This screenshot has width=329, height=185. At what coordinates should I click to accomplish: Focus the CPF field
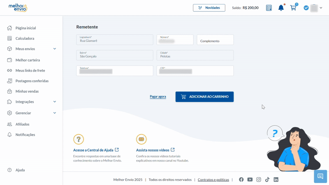point(195,71)
